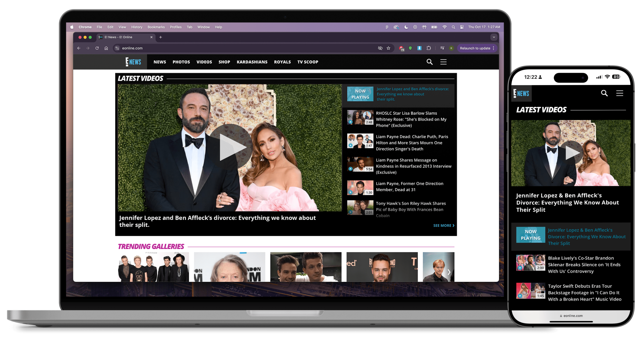Go back with the browser back arrow

coord(79,48)
